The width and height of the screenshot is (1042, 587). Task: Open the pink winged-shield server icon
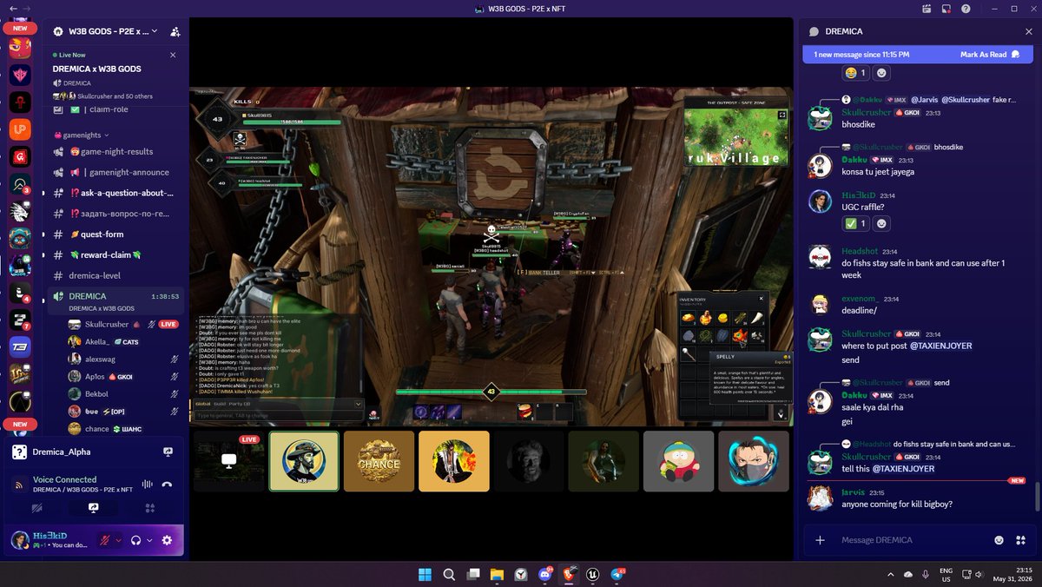21,76
